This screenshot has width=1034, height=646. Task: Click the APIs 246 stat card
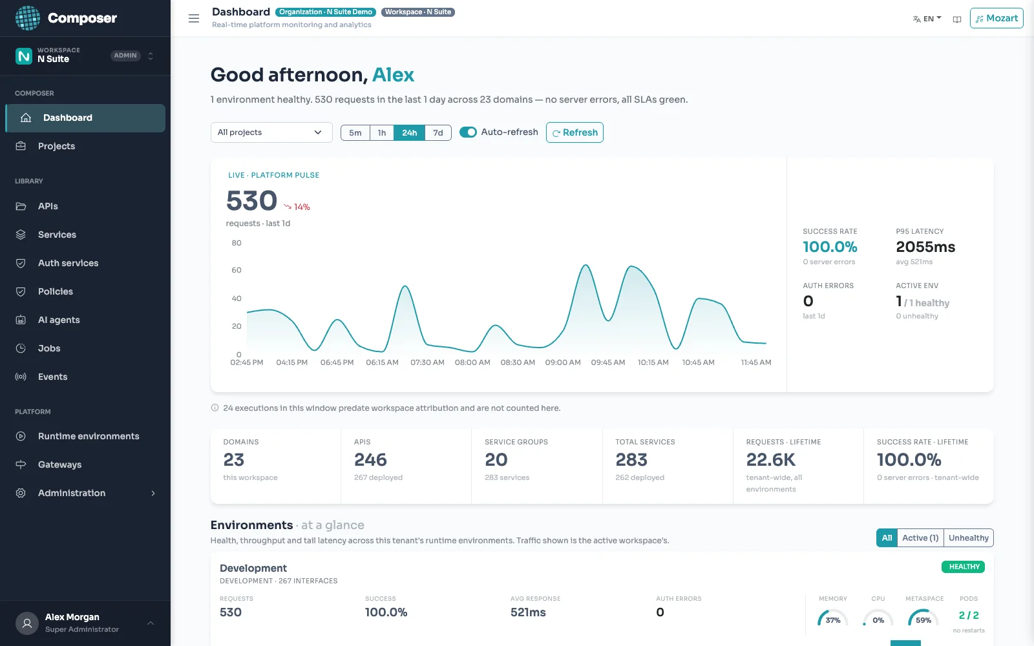pyautogui.click(x=406, y=466)
